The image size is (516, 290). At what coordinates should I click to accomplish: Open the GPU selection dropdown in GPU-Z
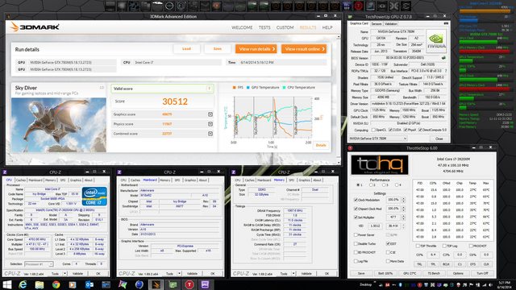click(378, 139)
